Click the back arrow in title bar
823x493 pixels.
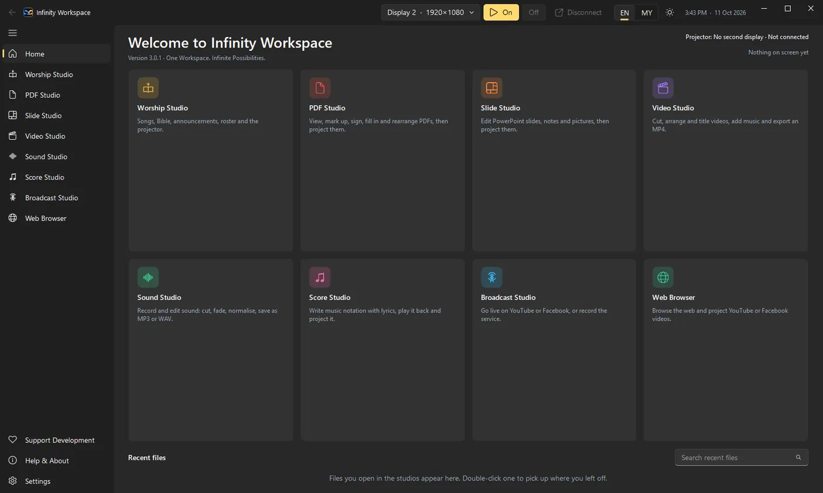(x=12, y=12)
